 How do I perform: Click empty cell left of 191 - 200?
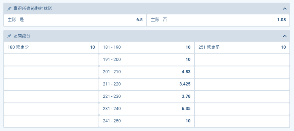pos(51,59)
